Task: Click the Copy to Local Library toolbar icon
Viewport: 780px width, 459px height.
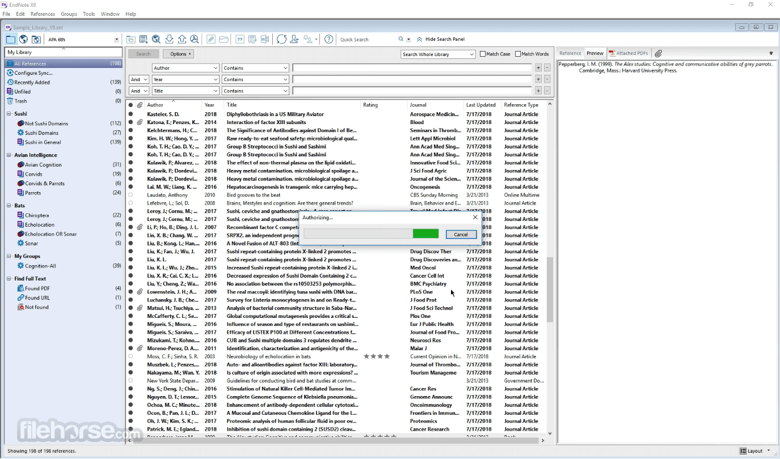Action: coord(131,39)
